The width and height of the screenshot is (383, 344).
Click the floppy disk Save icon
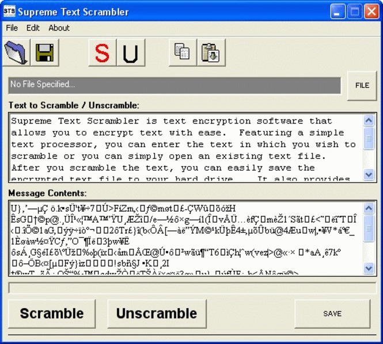tap(44, 52)
